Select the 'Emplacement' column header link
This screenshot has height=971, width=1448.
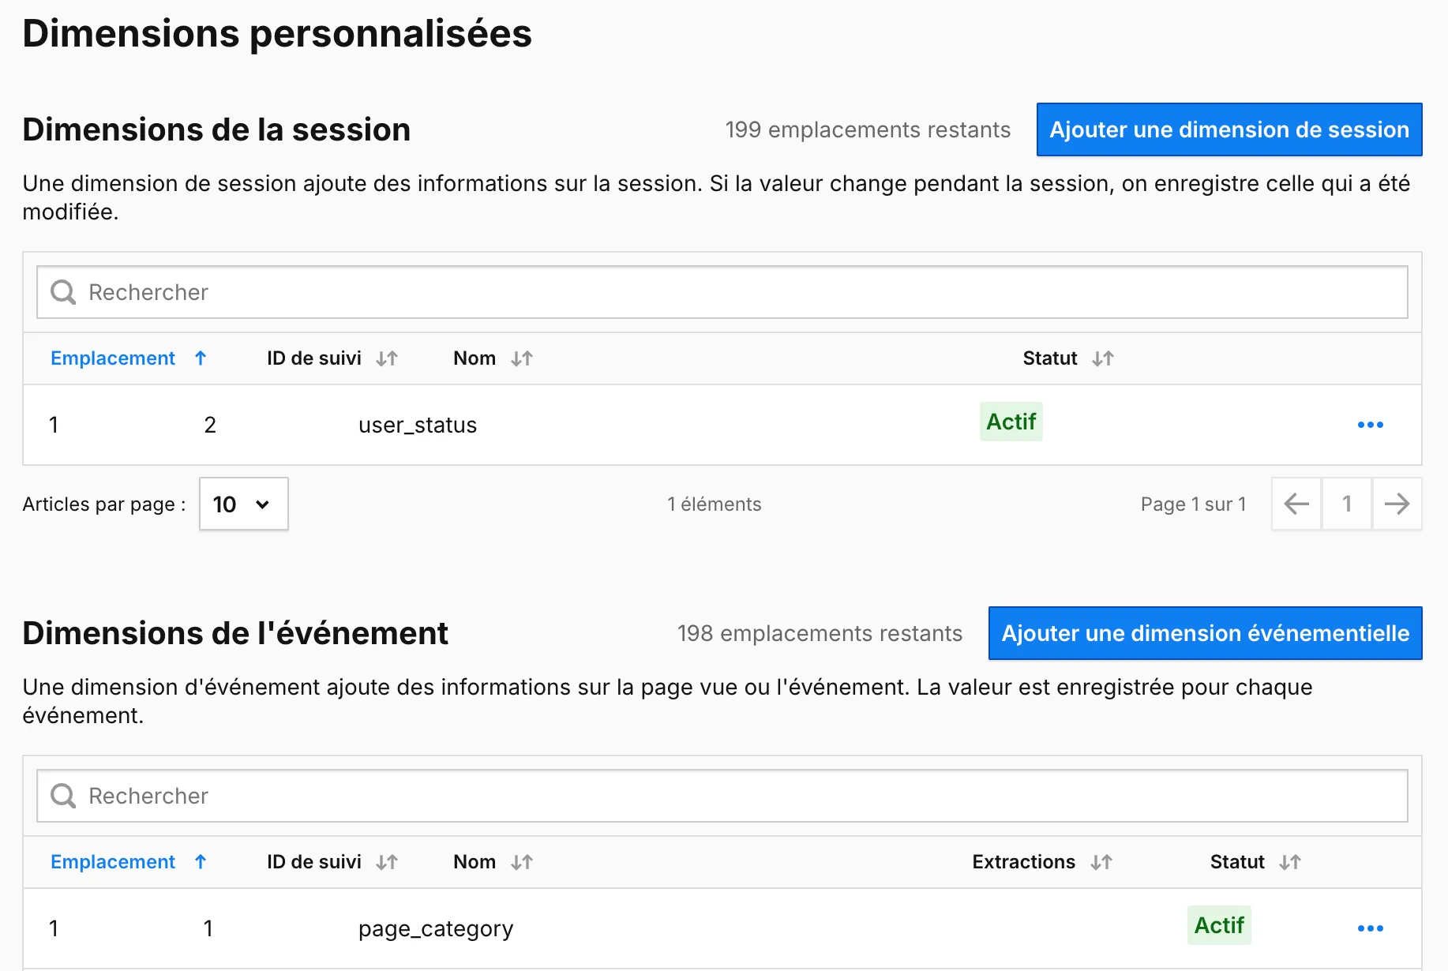[112, 358]
